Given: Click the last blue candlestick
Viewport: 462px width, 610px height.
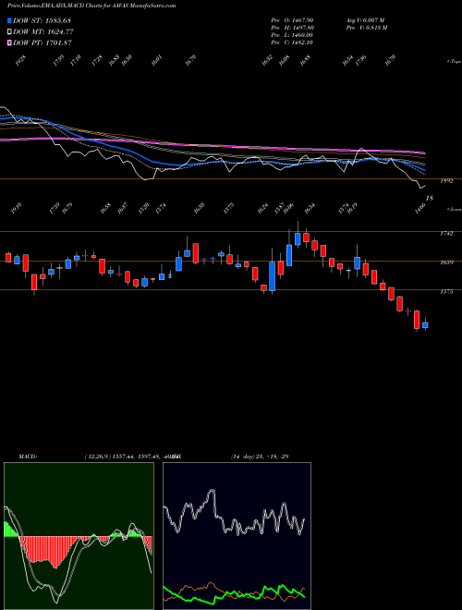Looking at the screenshot, I should pos(425,324).
